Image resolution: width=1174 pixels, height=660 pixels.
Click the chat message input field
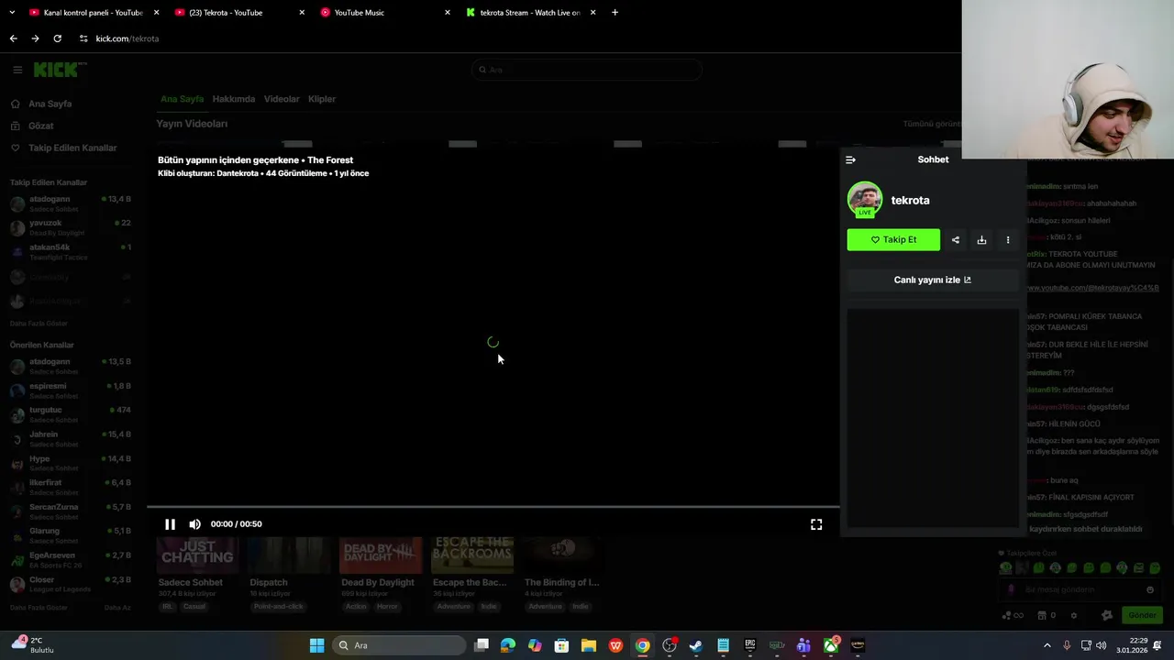[1080, 589]
